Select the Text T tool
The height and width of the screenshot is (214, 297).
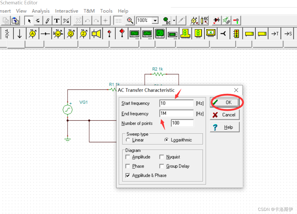[x=57, y=21]
